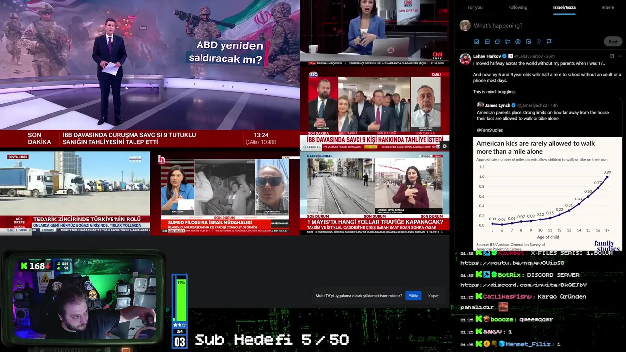The width and height of the screenshot is (626, 352).
Task: Switch to the For you tab
Action: pyautogui.click(x=475, y=7)
